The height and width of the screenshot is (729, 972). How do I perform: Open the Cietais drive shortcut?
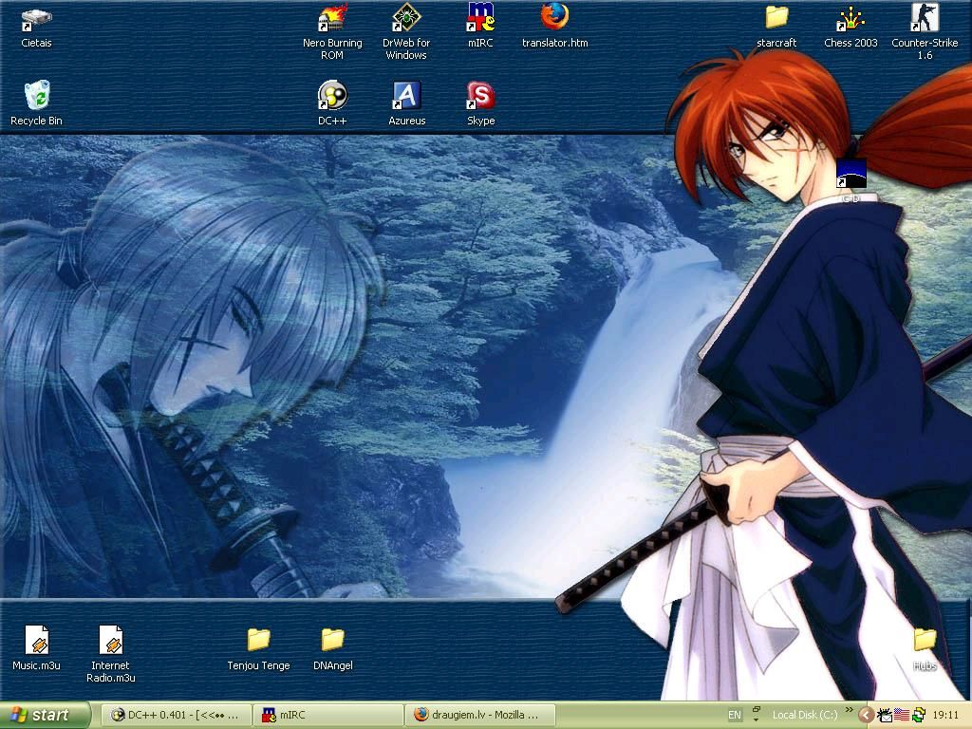(x=37, y=28)
